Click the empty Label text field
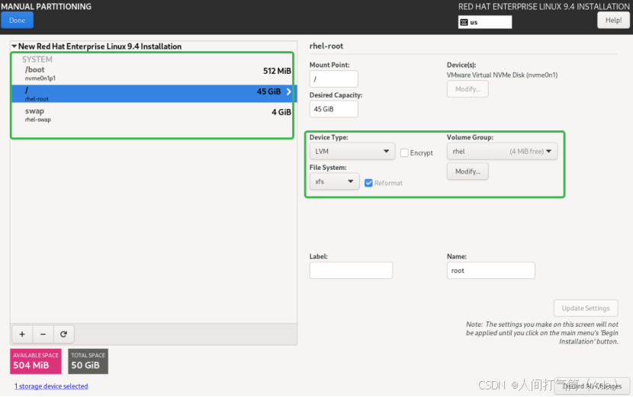633x397 pixels. click(351, 271)
